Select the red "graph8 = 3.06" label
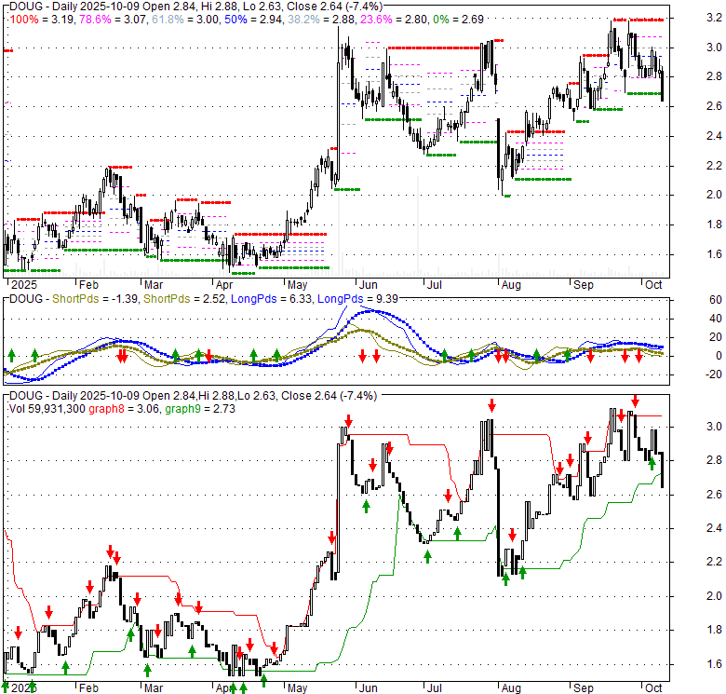Screen dimensions: 726x694 point(124,409)
